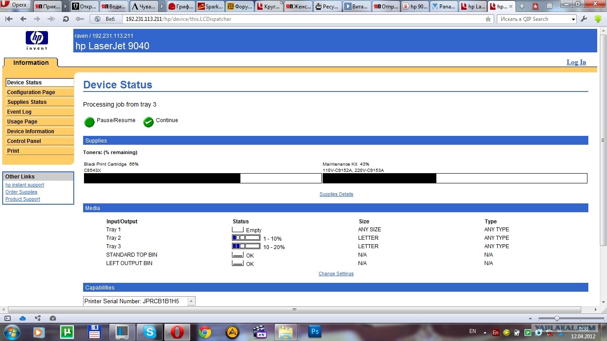
Task: Click the Black Print Cartridge level bar
Action: [203, 178]
